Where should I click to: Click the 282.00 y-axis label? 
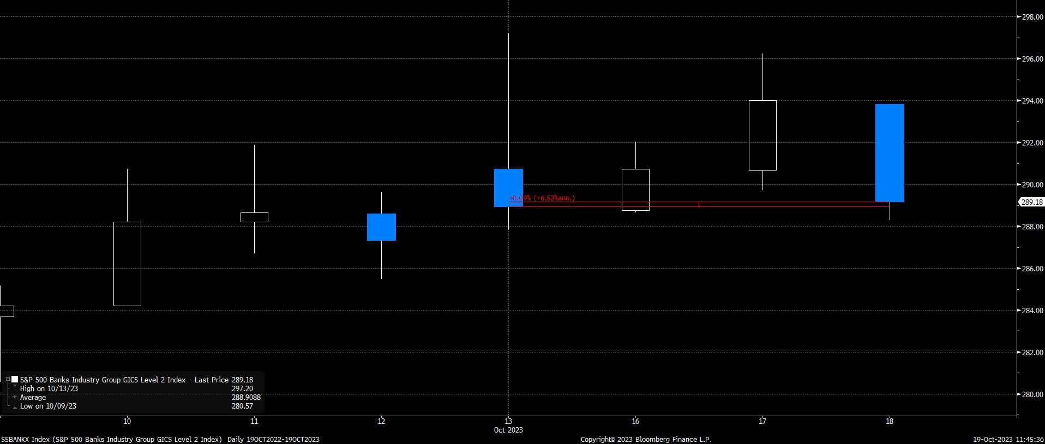tap(1032, 352)
